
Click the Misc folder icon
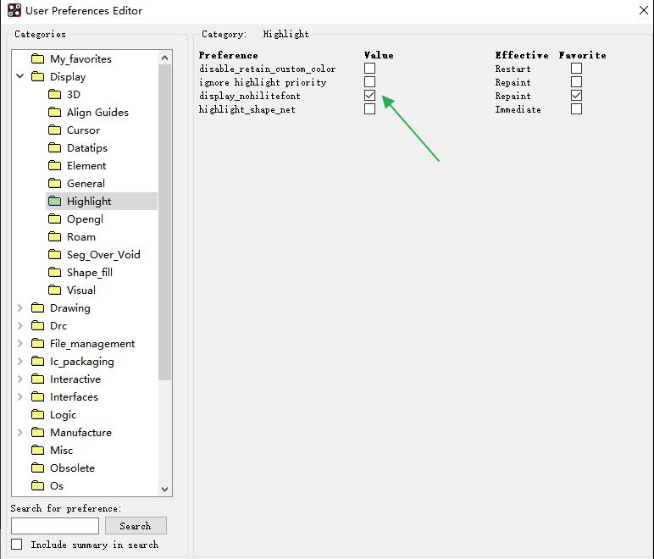(37, 451)
